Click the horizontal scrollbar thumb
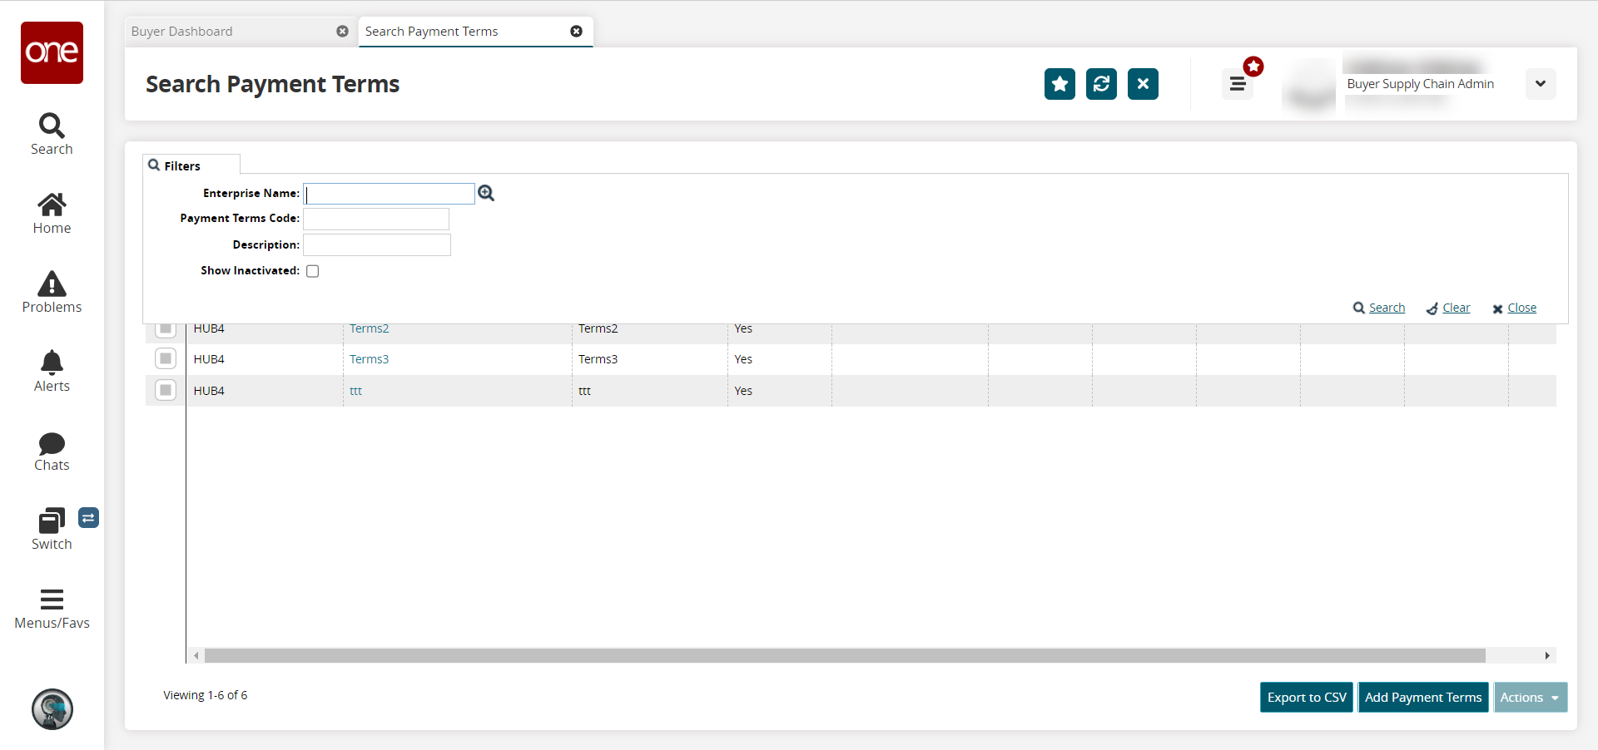This screenshot has height=750, width=1598. tap(845, 656)
